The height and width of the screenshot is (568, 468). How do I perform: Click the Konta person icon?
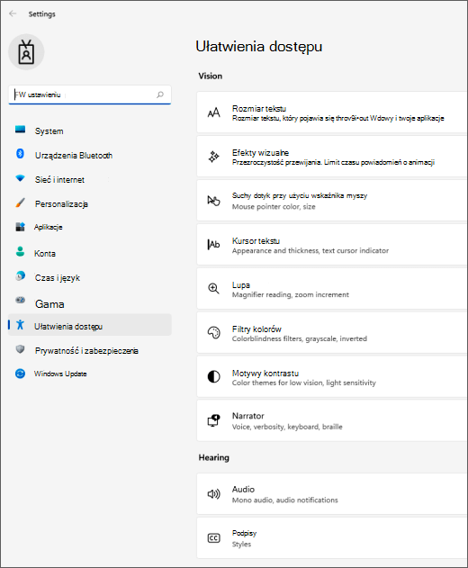pyautogui.click(x=21, y=251)
